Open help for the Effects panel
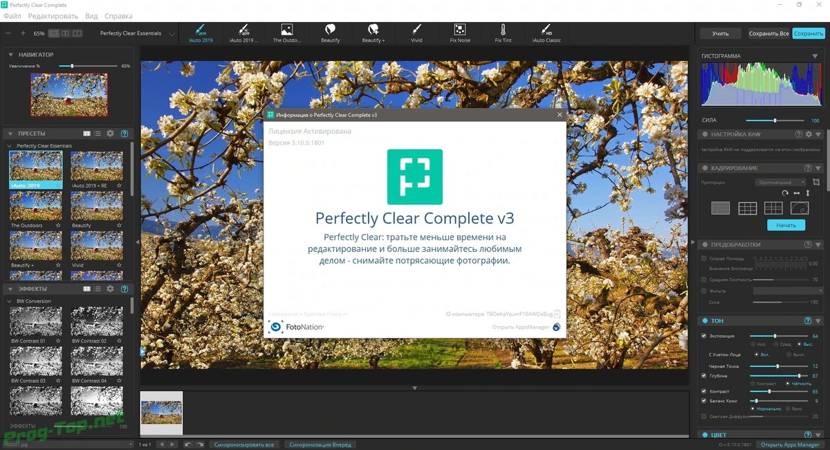This screenshot has width=830, height=450. click(x=124, y=289)
